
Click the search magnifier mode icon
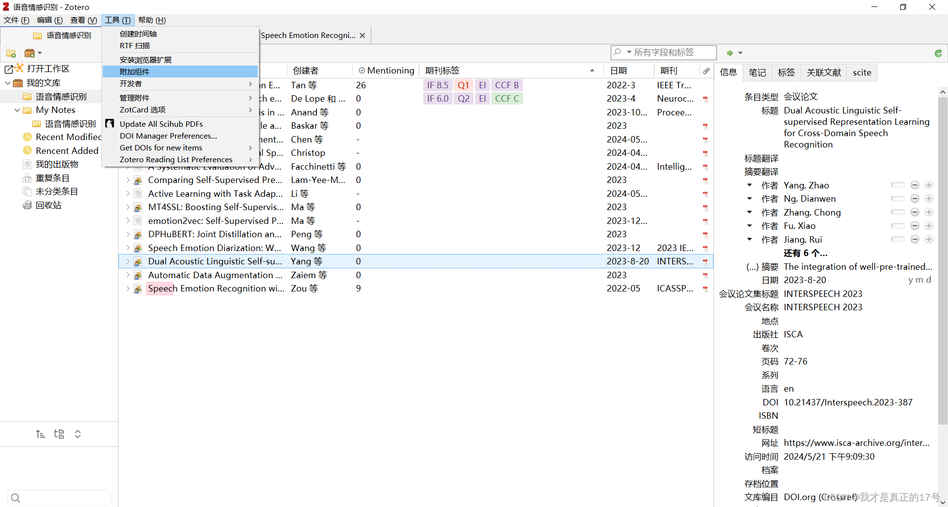pyautogui.click(x=617, y=52)
